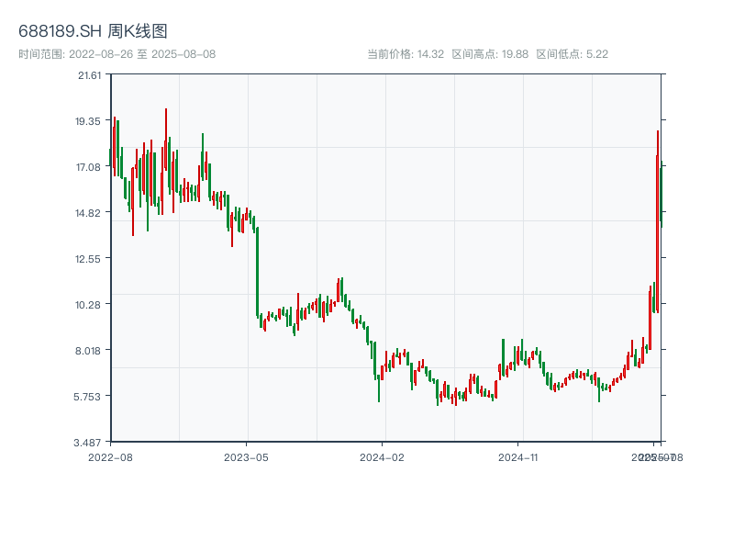Click the 2024-11 x-axis date label
Viewport: 734px width, 551px height.
pyautogui.click(x=518, y=456)
